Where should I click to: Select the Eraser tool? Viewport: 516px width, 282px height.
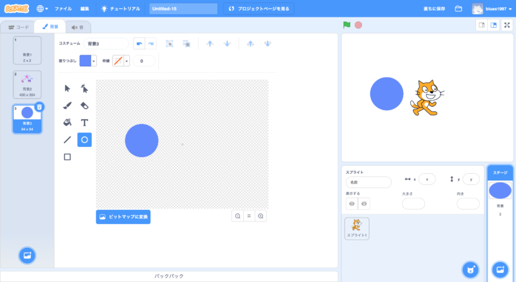tap(84, 105)
